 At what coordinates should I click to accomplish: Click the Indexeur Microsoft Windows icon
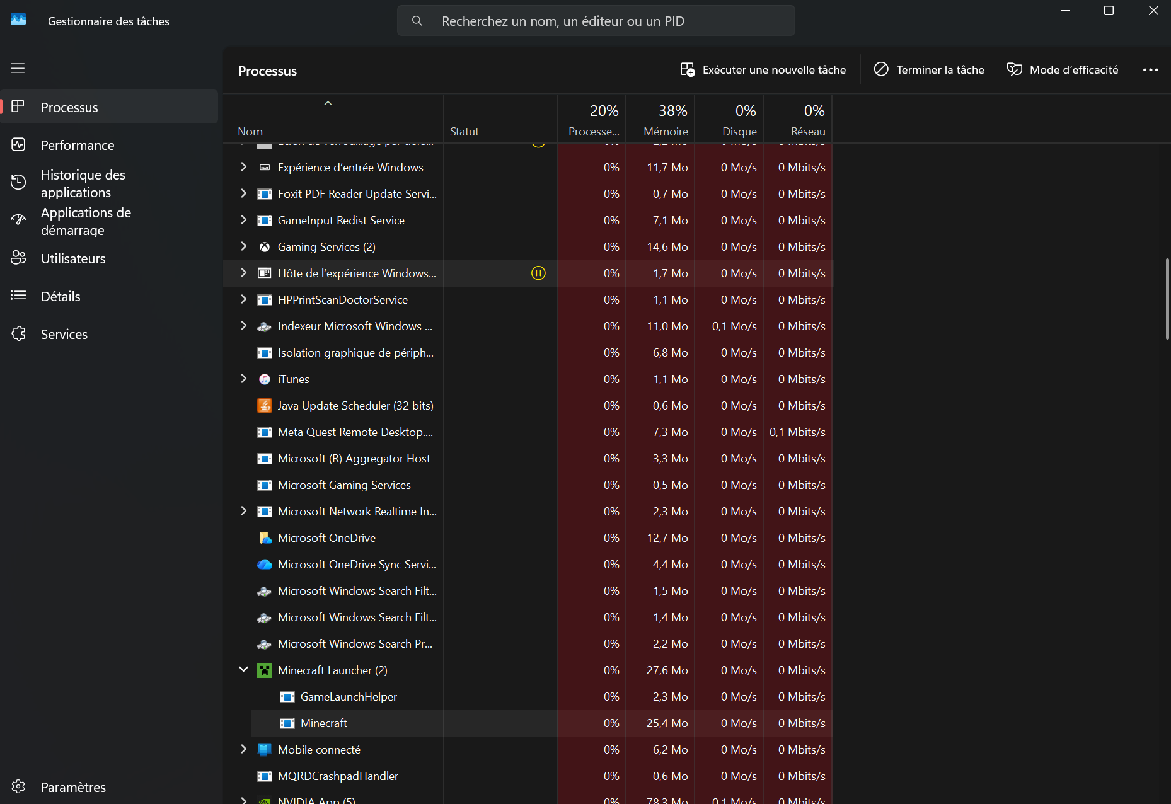tap(265, 326)
